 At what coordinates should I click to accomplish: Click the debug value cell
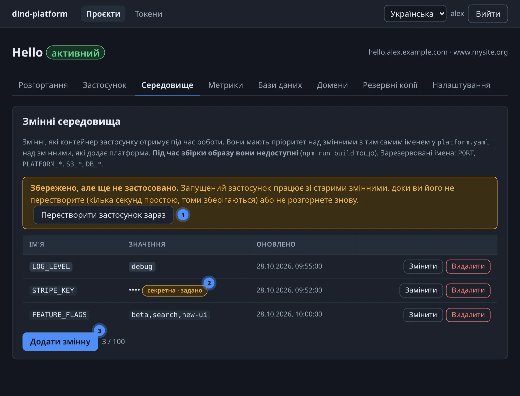coord(142,267)
